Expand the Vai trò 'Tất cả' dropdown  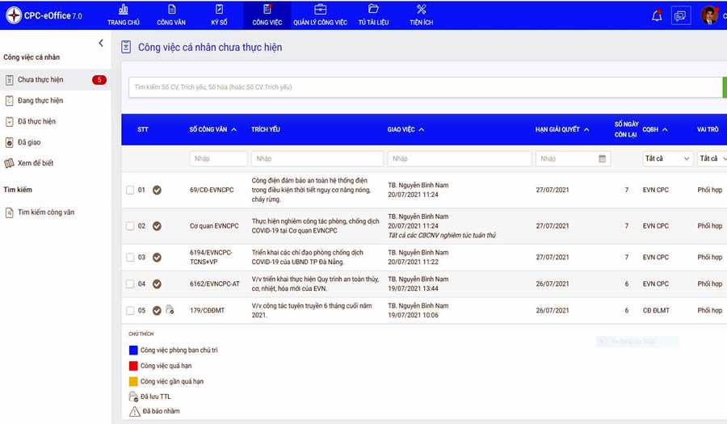pyautogui.click(x=711, y=159)
